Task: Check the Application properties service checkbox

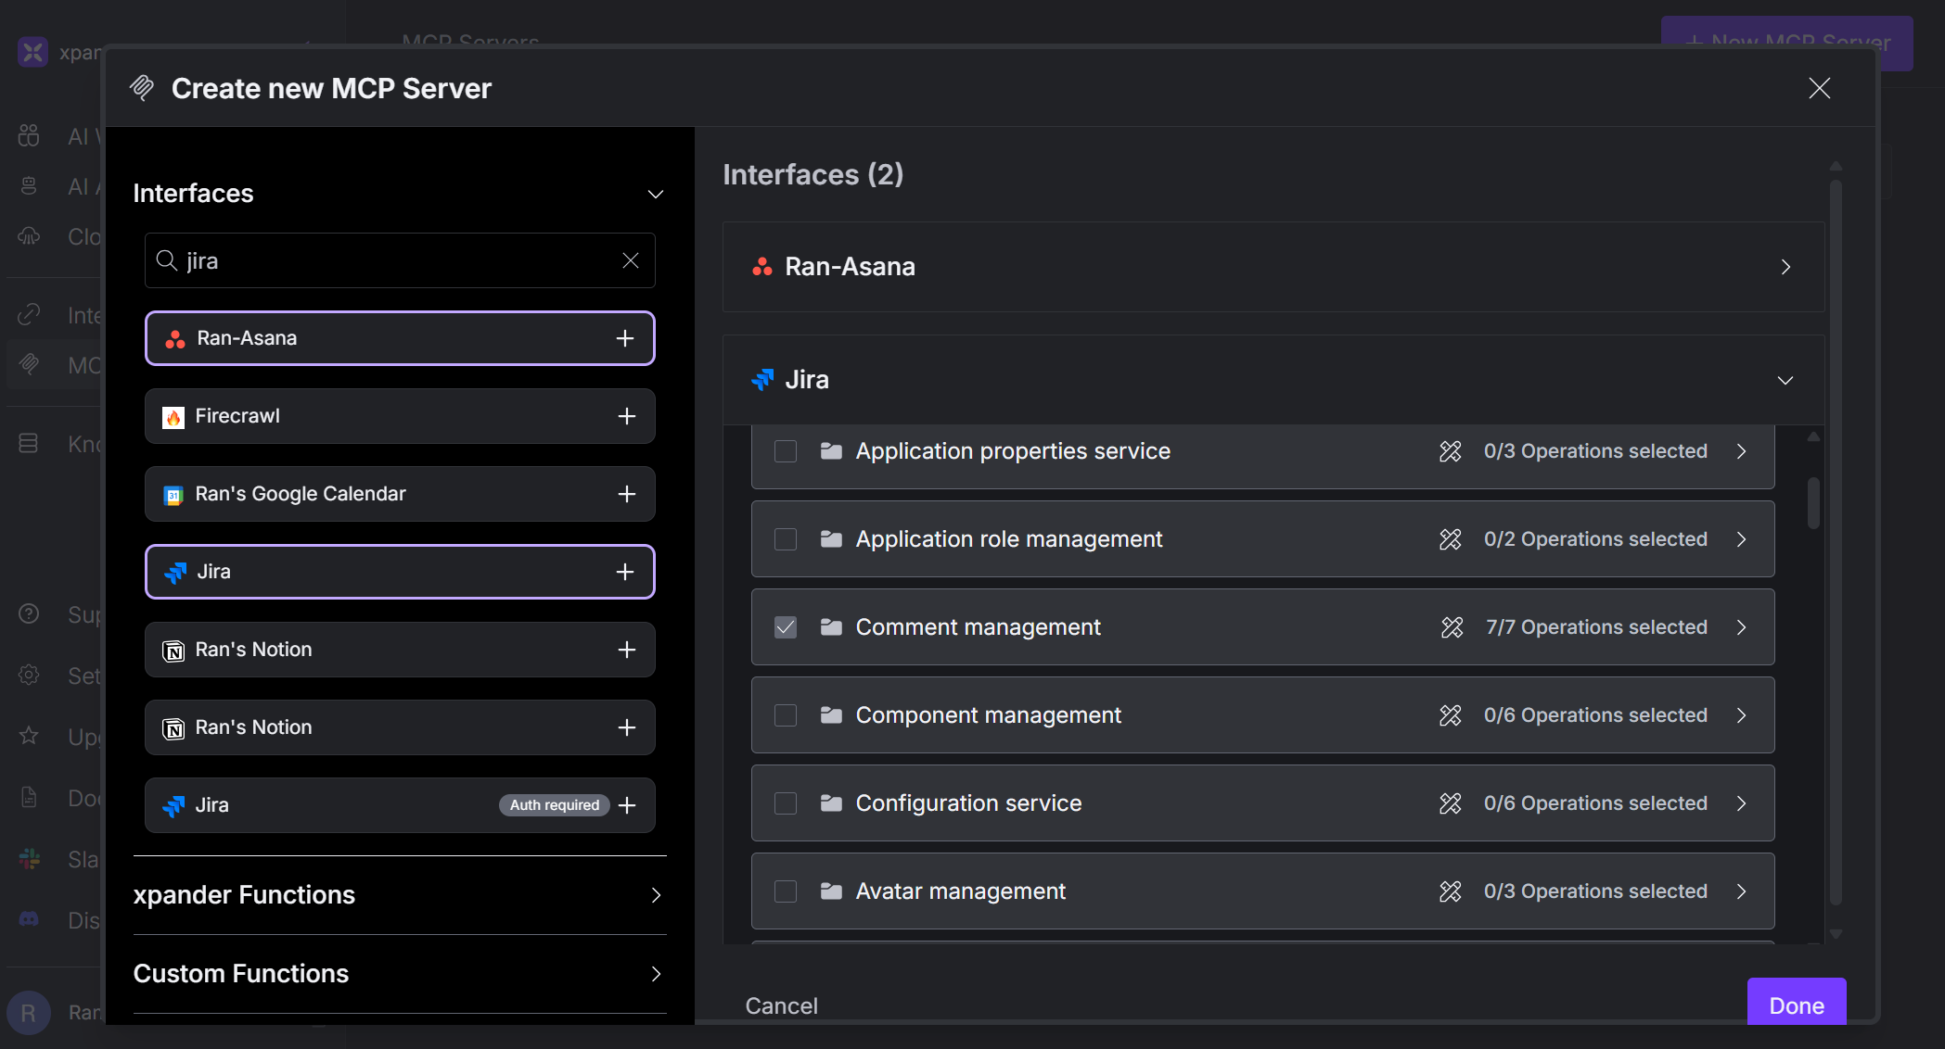Action: coord(786,451)
